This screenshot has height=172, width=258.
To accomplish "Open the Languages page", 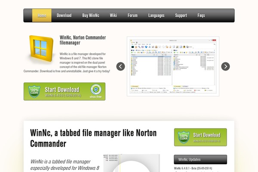I will 157,15.
